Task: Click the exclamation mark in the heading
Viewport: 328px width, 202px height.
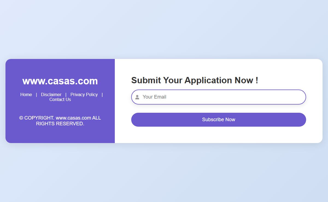Action: (x=257, y=80)
